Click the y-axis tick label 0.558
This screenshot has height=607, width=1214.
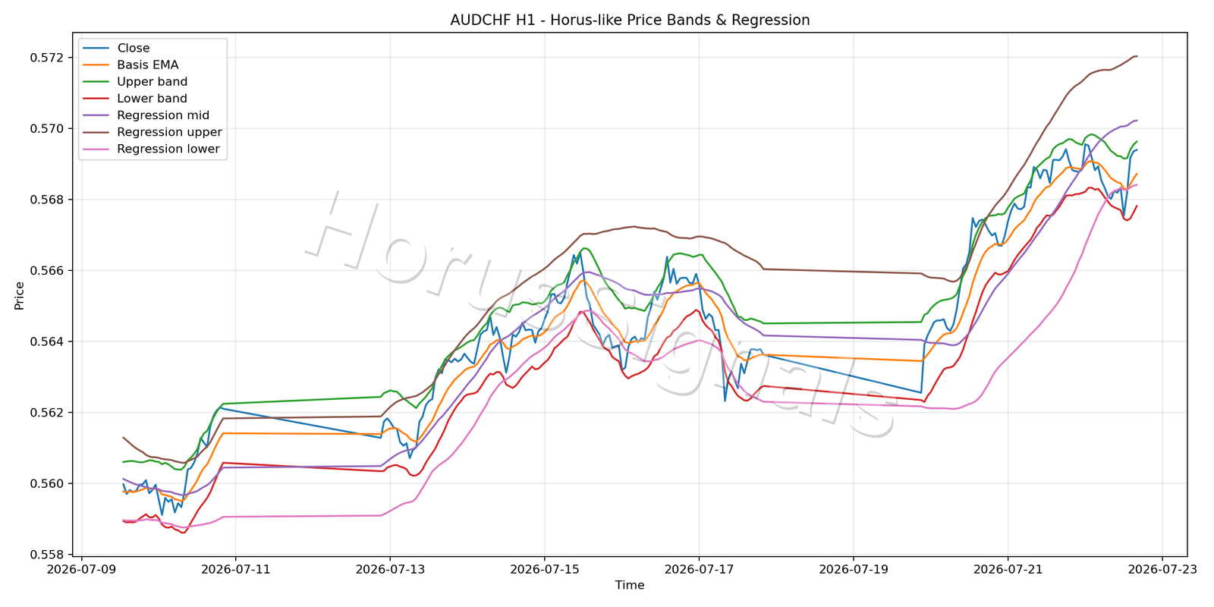[46, 555]
